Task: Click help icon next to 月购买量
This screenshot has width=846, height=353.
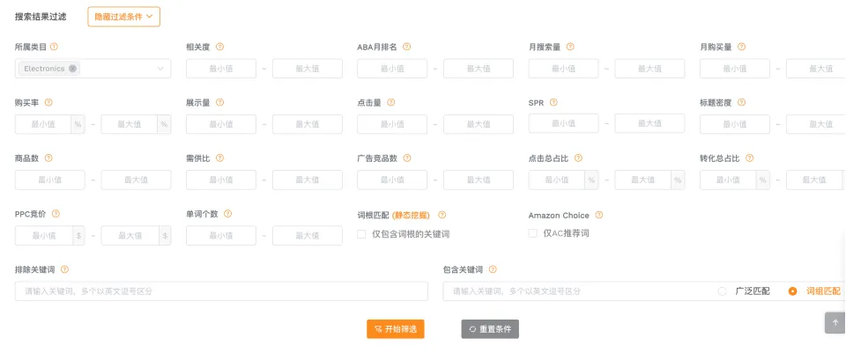Action: coord(741,47)
